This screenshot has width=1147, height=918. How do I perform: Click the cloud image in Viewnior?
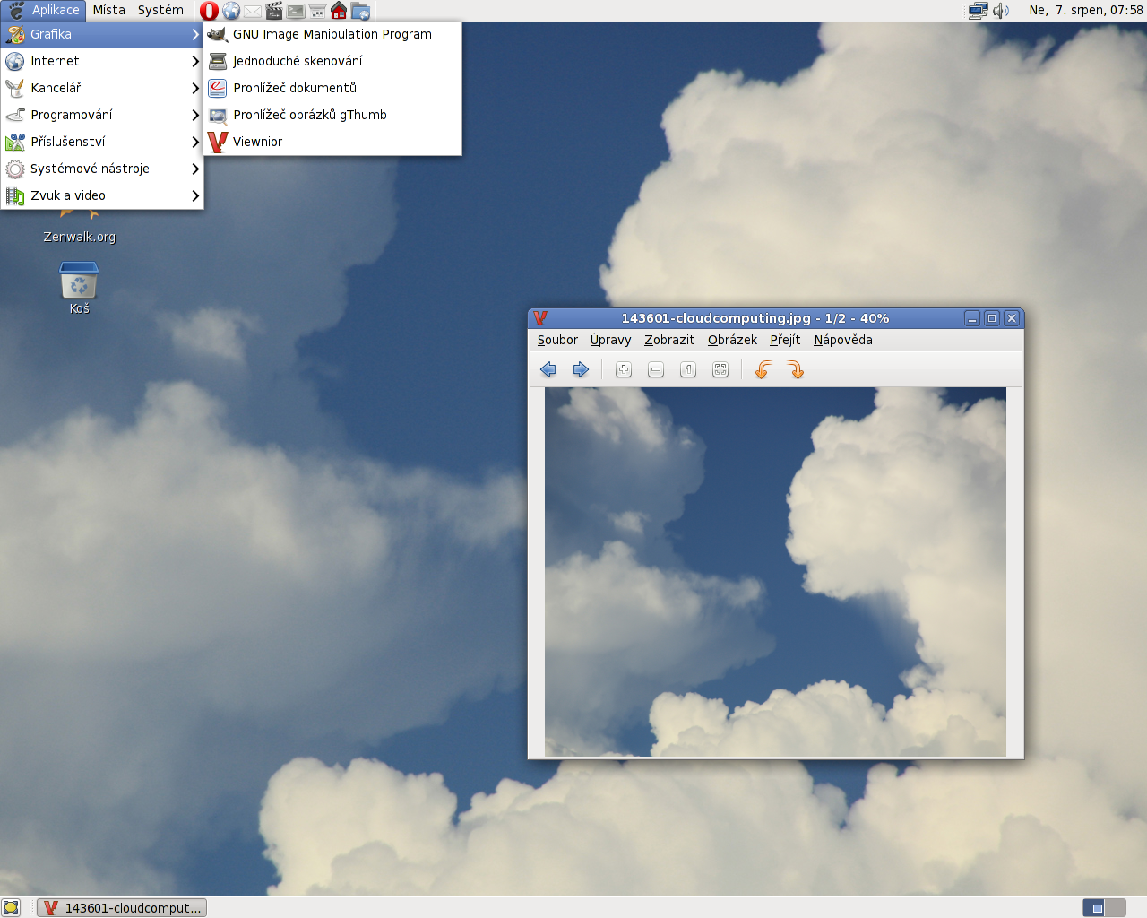(775, 572)
